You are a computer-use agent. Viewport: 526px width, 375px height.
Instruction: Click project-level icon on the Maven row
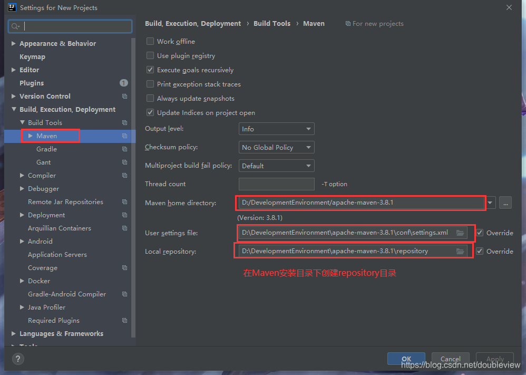click(x=124, y=136)
